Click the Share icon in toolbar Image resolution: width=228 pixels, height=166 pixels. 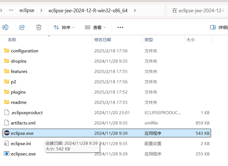pos(22,27)
